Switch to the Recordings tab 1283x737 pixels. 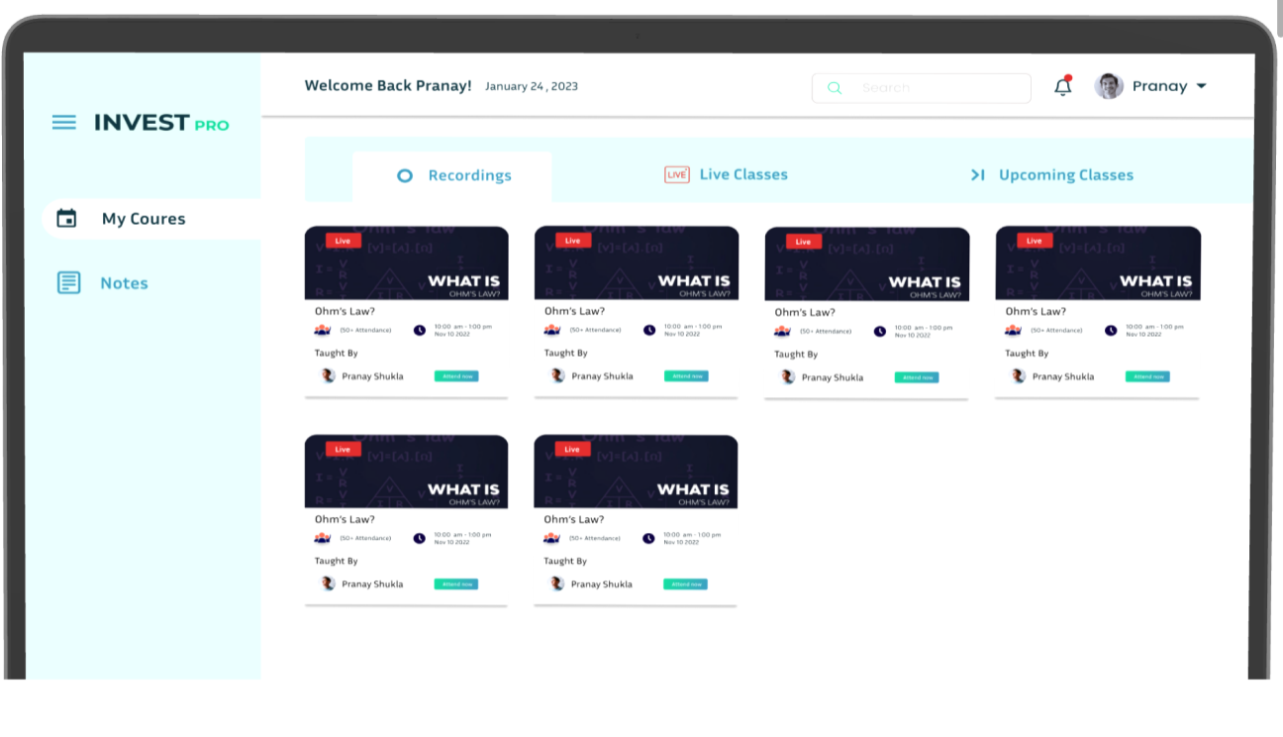pos(469,175)
